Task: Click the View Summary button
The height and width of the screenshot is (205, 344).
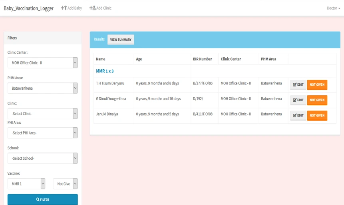Action: pyautogui.click(x=121, y=40)
